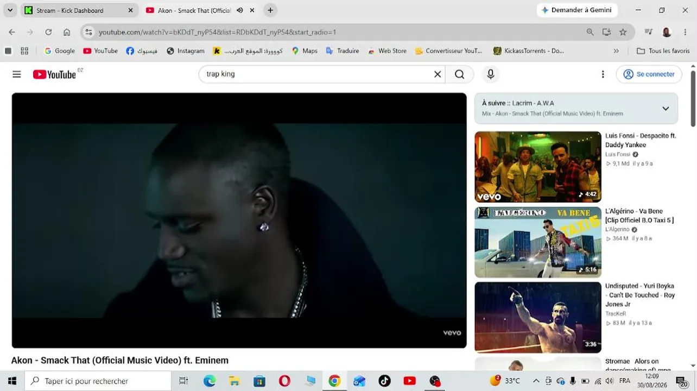Open the Chrome profile avatar
The height and width of the screenshot is (391, 697).
click(x=667, y=32)
